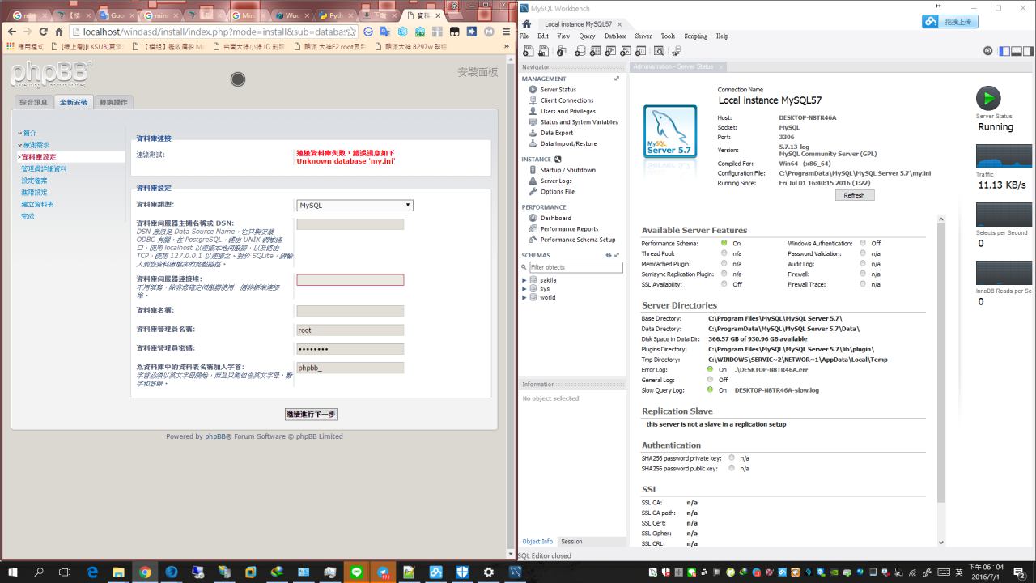Expand the world schema tree
The height and width of the screenshot is (583, 1036).
coord(524,297)
